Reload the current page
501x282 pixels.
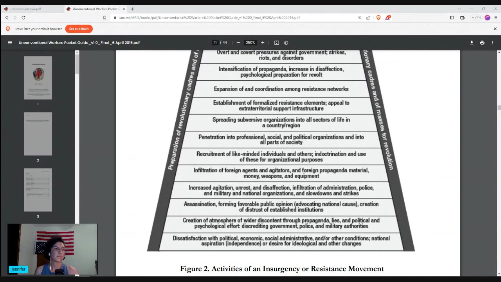[x=23, y=18]
